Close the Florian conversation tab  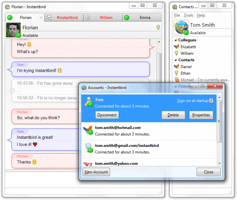41,18
